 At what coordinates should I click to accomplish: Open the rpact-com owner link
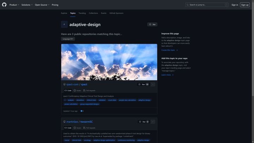[72, 84]
